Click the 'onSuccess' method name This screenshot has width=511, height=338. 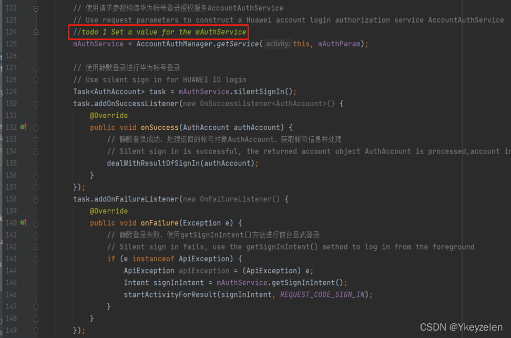(x=159, y=127)
